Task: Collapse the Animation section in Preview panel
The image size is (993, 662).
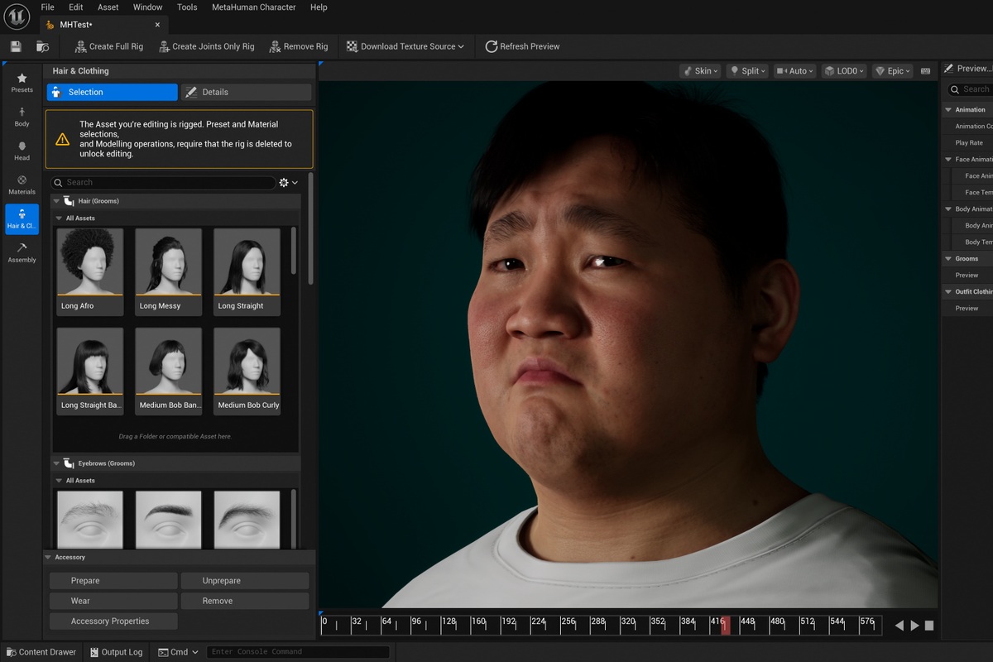Action: click(x=948, y=110)
